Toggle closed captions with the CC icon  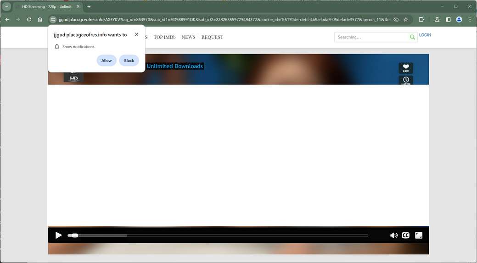[x=405, y=236]
